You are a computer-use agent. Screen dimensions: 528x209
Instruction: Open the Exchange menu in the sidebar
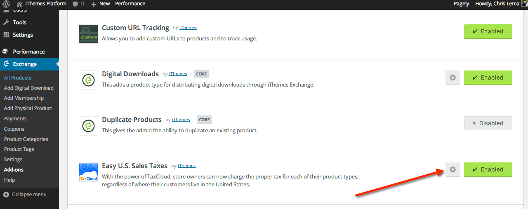click(25, 64)
